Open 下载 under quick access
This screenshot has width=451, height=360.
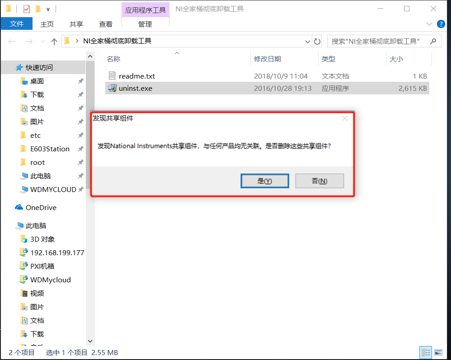[37, 95]
